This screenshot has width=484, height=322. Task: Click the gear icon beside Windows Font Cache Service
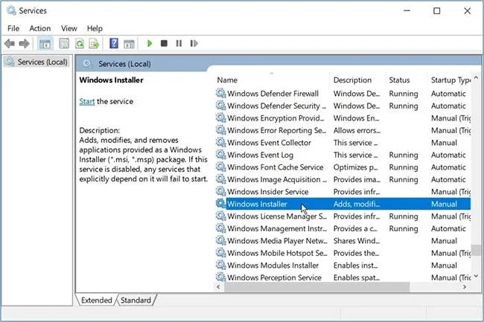point(220,167)
